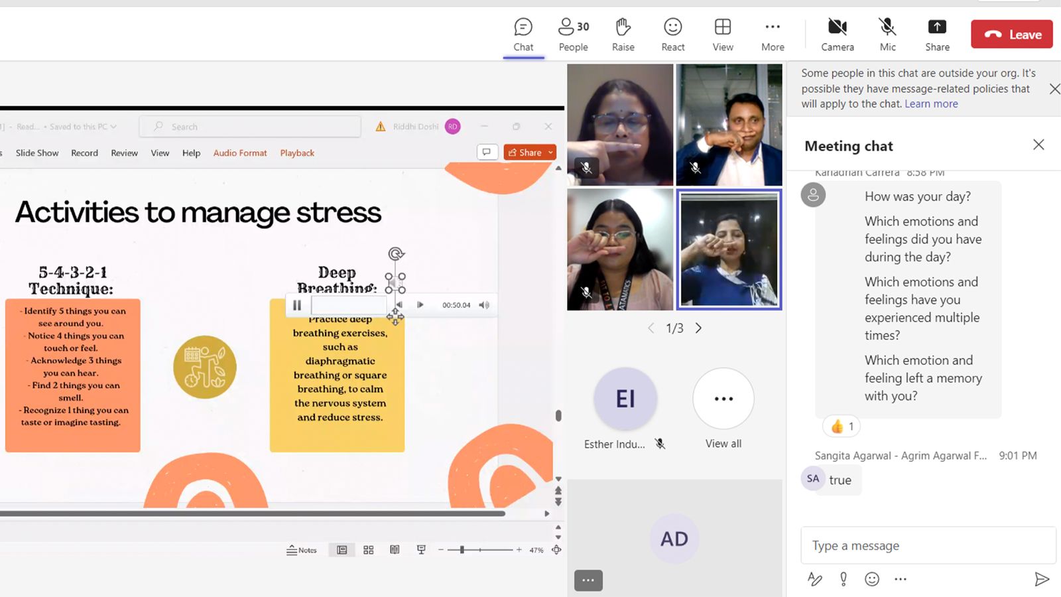Screen dimensions: 1061x597
Task: Click the Type a message field
Action: point(927,545)
